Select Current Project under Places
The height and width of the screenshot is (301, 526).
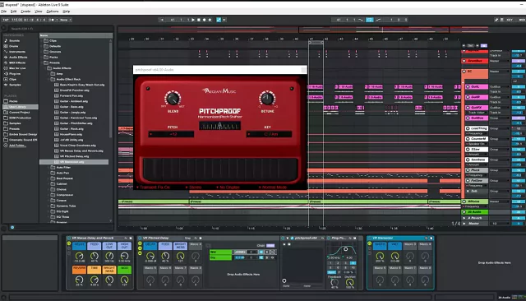point(20,112)
